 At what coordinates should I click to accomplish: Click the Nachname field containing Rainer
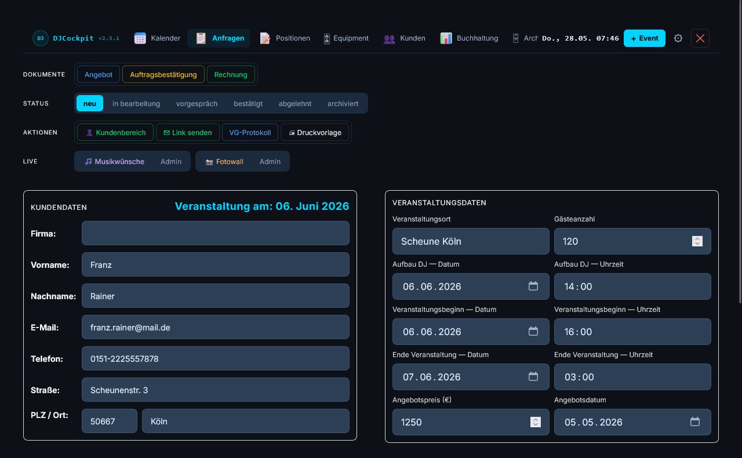pyautogui.click(x=216, y=296)
